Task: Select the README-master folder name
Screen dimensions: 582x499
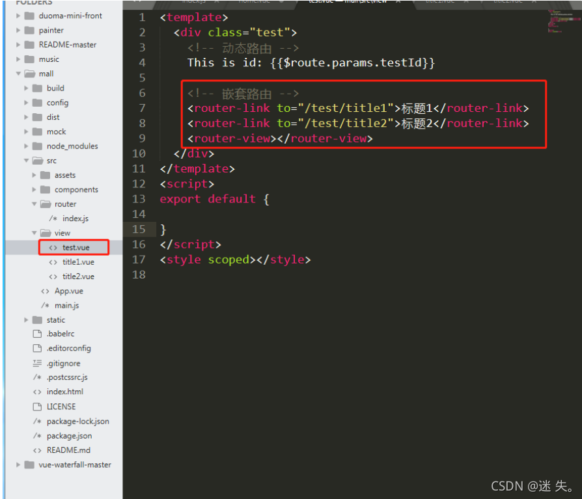Action: click(68, 44)
